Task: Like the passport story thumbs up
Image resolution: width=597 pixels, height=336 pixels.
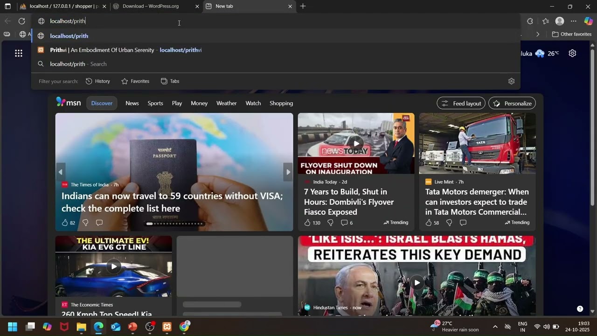Action: click(65, 223)
